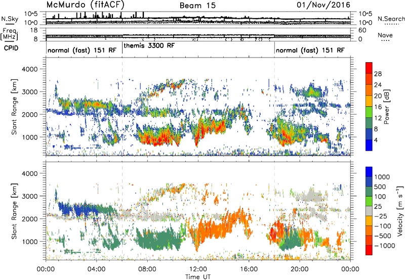Viewport: 405px width, 280px height.
Task: Click 'Slant Range [km]' label of power panel
Action: (x=14, y=107)
